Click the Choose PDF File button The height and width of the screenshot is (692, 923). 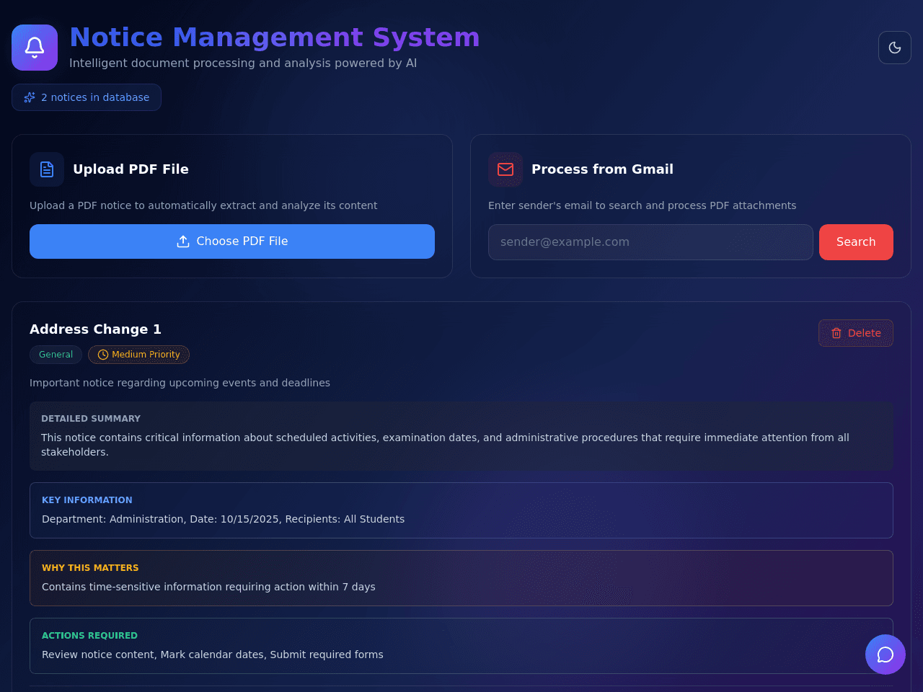click(232, 241)
